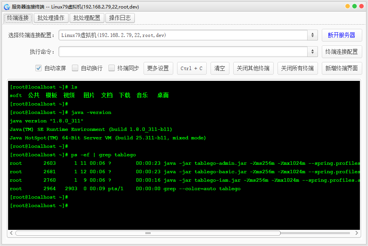Enable the 自动换行 checkbox
The height and width of the screenshot is (246, 368).
coord(75,68)
